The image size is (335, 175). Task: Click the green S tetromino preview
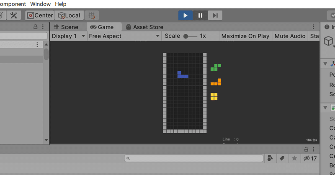(216, 67)
